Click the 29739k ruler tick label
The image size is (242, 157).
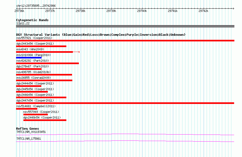(111, 11)
